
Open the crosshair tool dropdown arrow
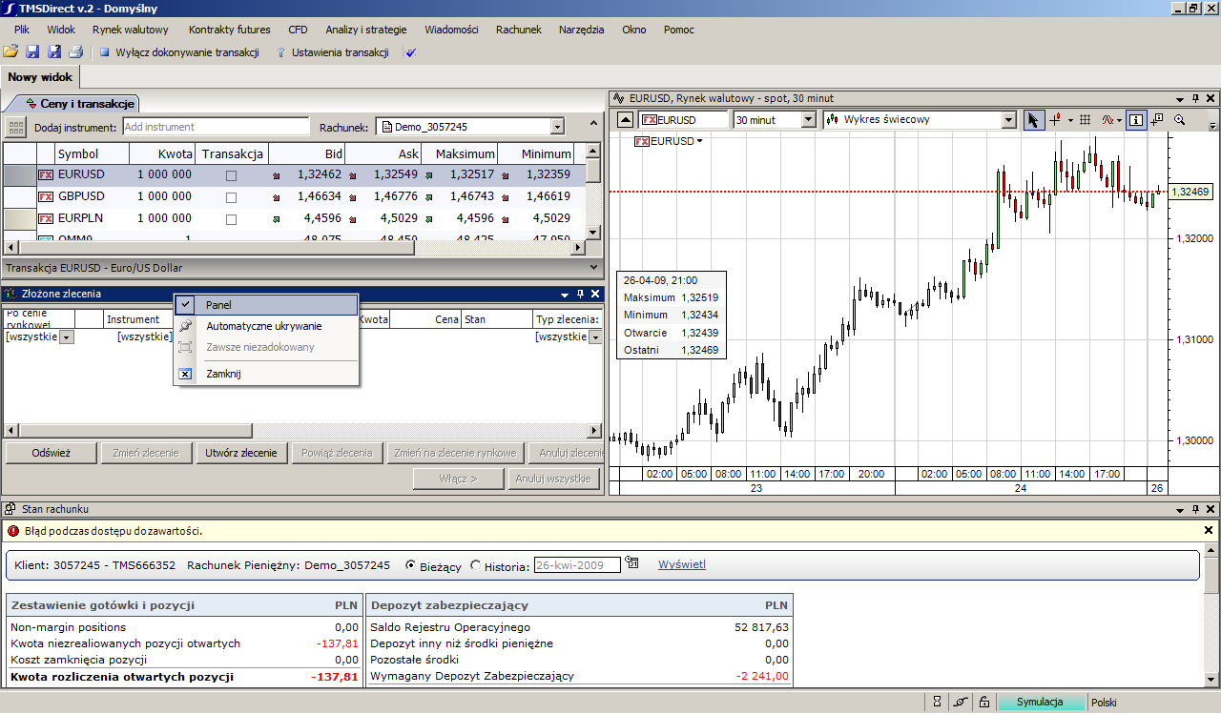tap(1070, 120)
